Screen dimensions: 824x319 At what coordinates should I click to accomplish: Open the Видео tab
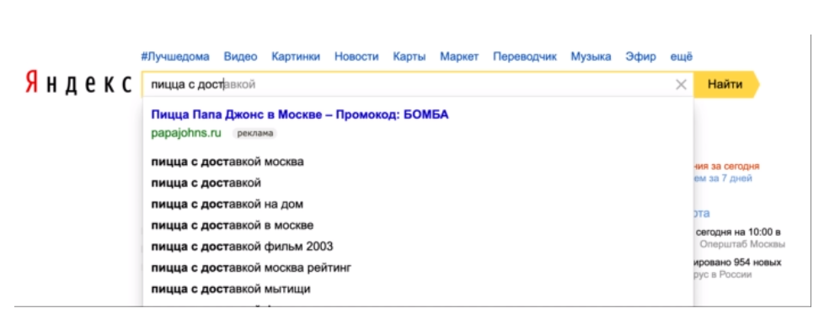click(x=240, y=56)
